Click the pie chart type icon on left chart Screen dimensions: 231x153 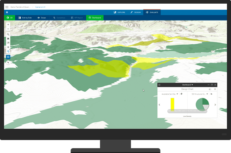point(182,94)
